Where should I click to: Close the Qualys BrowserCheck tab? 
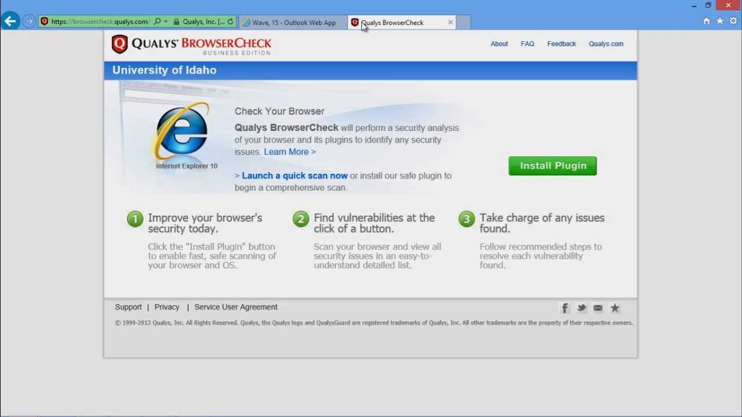pos(450,23)
